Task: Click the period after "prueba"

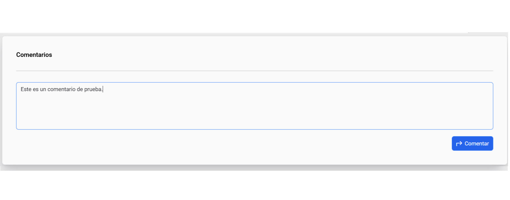Action: [102, 89]
